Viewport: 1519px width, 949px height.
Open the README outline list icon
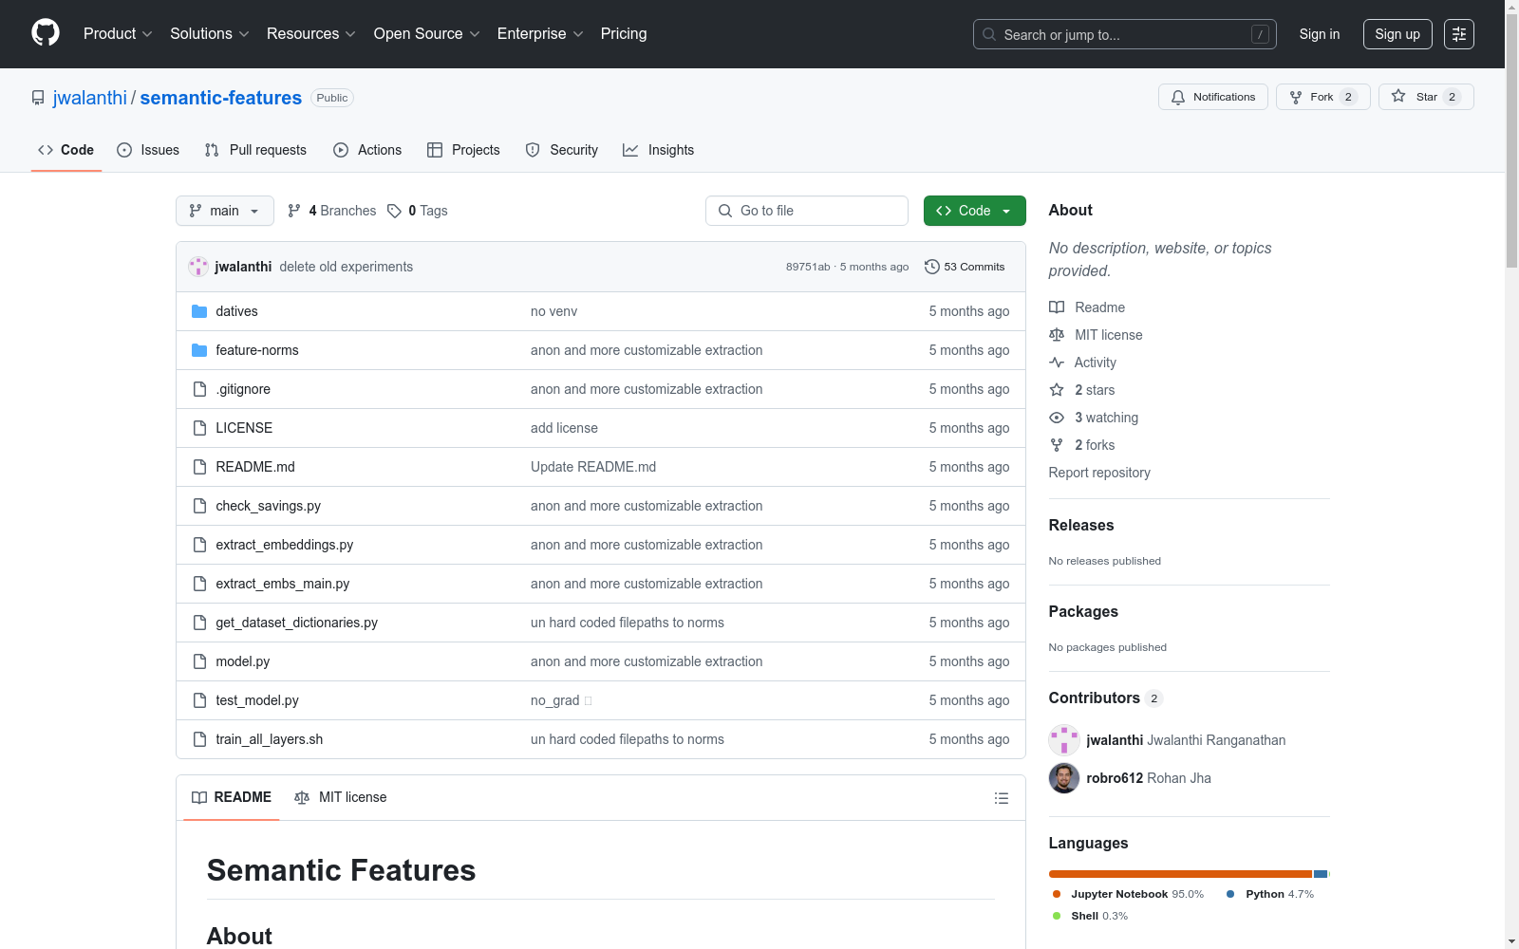(1001, 798)
